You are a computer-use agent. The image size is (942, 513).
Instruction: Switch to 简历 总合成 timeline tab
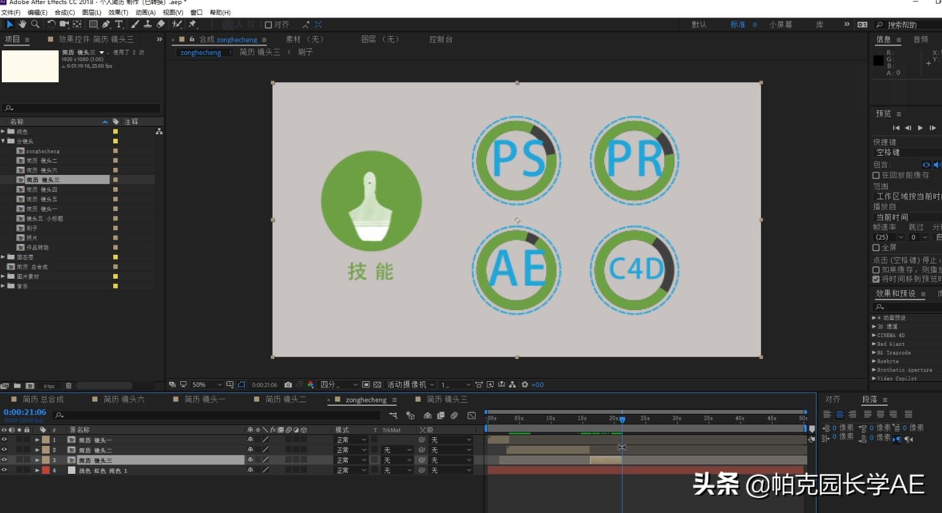click(x=43, y=399)
